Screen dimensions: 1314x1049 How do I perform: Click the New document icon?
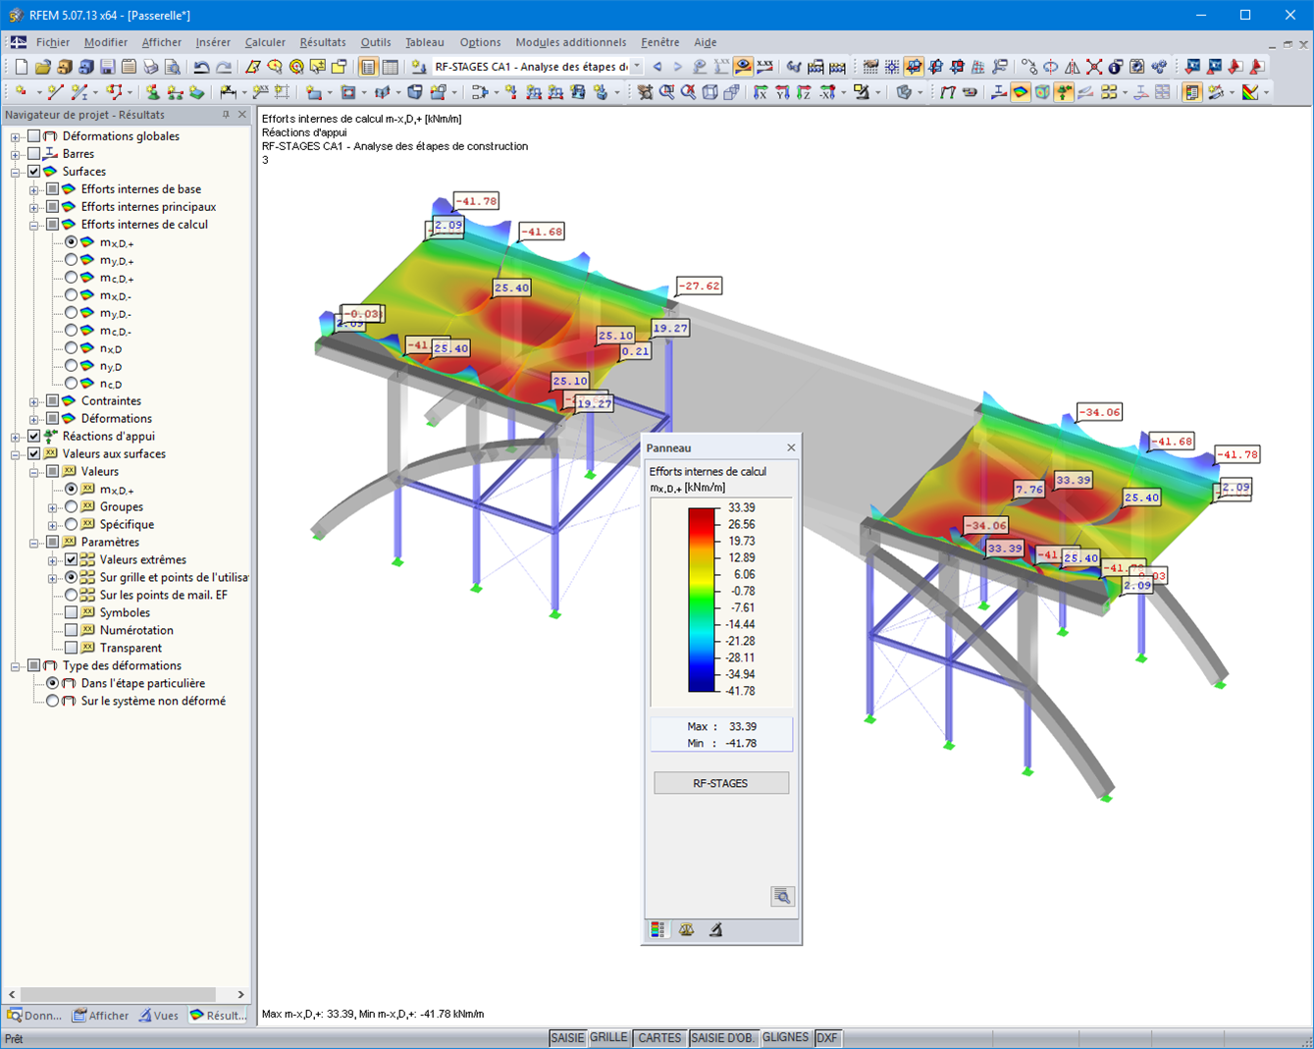pos(21,67)
